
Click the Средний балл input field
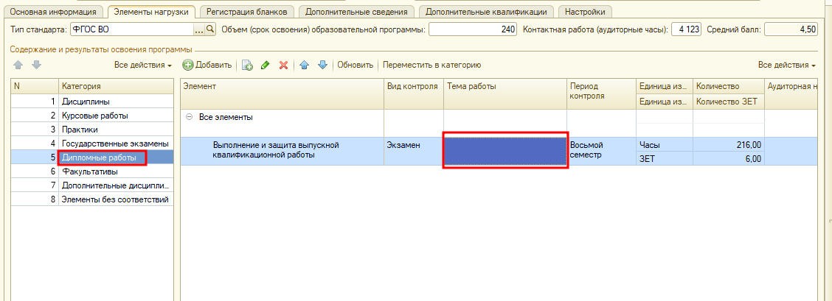click(x=791, y=29)
